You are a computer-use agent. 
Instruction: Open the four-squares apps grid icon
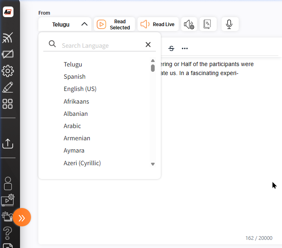(x=8, y=104)
